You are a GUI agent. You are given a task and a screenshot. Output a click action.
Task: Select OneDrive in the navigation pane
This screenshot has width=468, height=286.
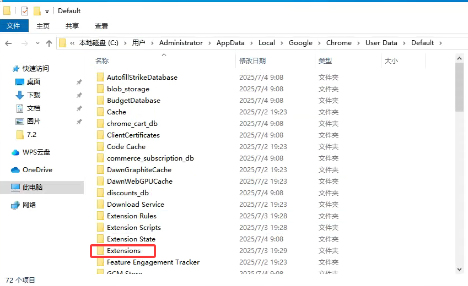click(37, 170)
